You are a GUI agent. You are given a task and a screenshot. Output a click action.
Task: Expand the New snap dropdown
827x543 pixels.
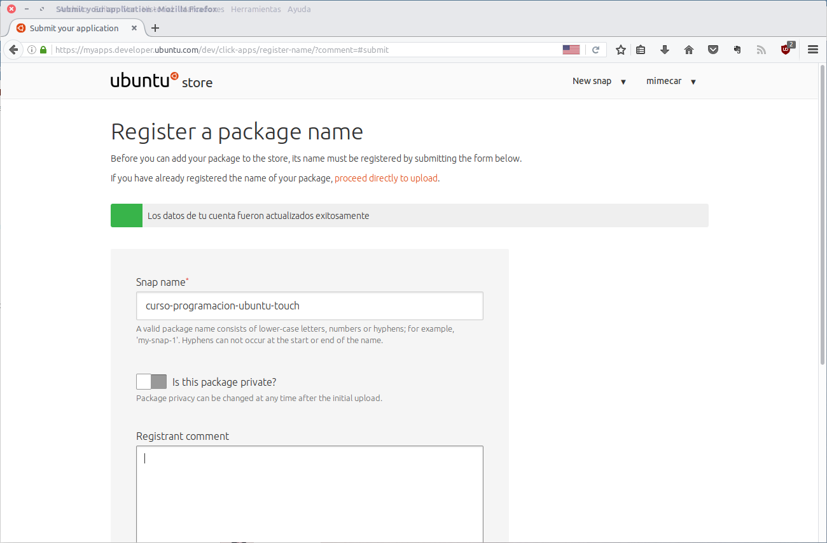point(599,81)
